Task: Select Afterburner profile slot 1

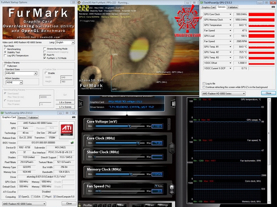Action: click(95, 205)
